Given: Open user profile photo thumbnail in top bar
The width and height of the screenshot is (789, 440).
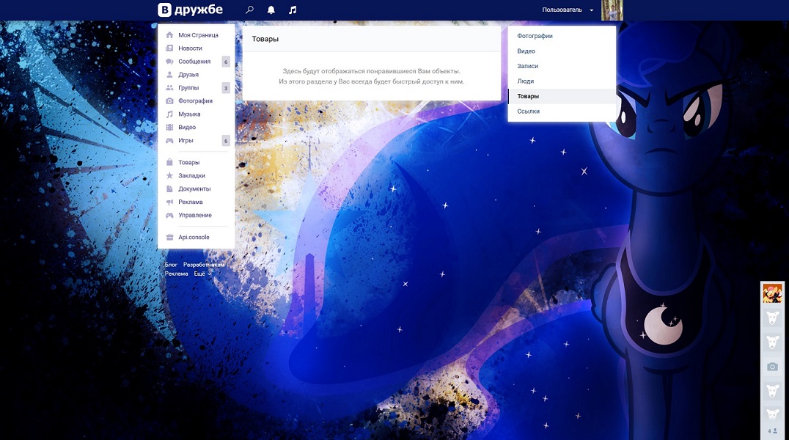Looking at the screenshot, I should 612,10.
